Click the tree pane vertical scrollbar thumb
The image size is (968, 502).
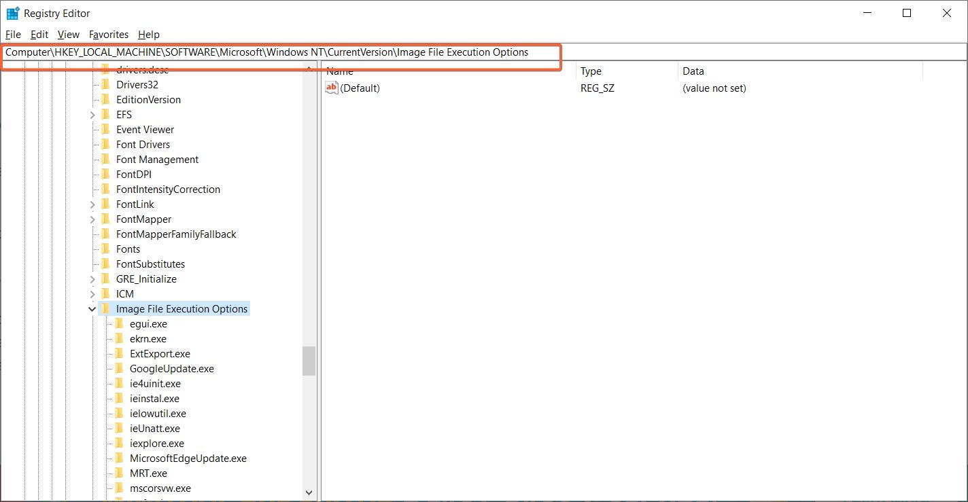click(x=309, y=361)
